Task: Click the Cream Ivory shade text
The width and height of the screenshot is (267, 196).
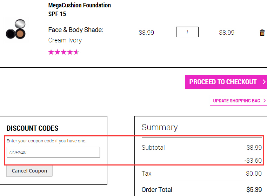Action: [65, 40]
